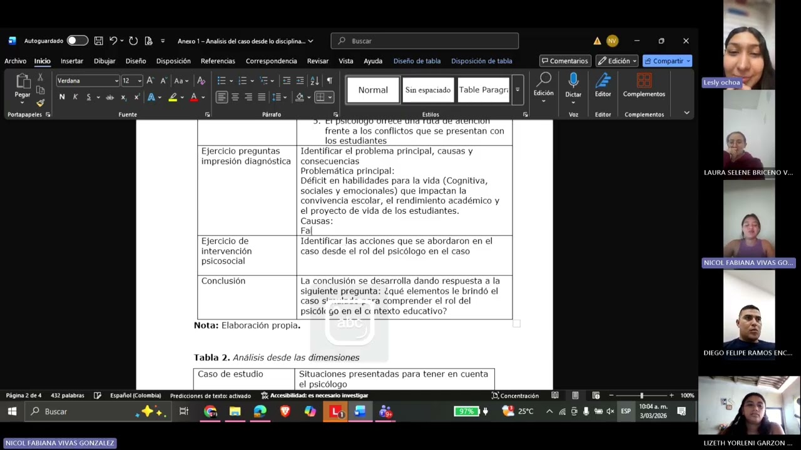Screen dimensions: 801x450
Task: Toggle superscript formatting
Action: click(x=136, y=97)
